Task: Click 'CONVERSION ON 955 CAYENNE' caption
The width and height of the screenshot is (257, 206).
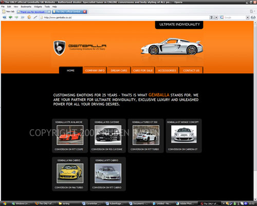Action: pos(107,149)
